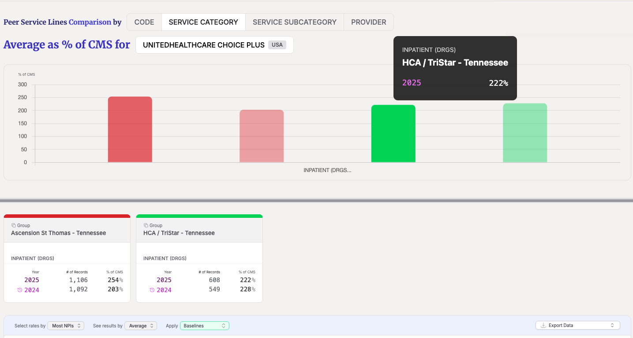Open the Average results dropdown
633x338 pixels.
tap(141, 326)
